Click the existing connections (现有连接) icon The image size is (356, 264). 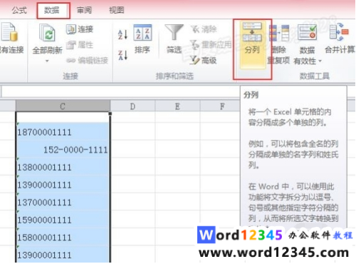pyautogui.click(x=10, y=32)
